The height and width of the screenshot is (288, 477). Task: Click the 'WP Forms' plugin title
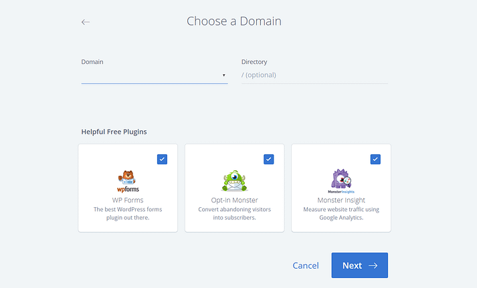coord(128,200)
